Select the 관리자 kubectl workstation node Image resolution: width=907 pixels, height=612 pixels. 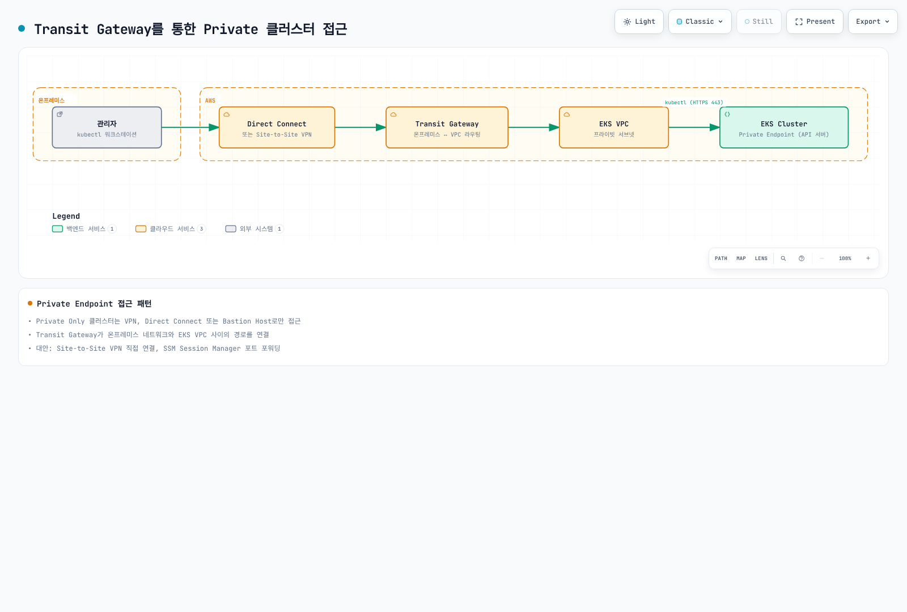coord(107,127)
